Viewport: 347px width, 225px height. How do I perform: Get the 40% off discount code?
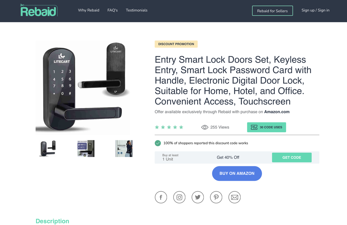(292, 157)
